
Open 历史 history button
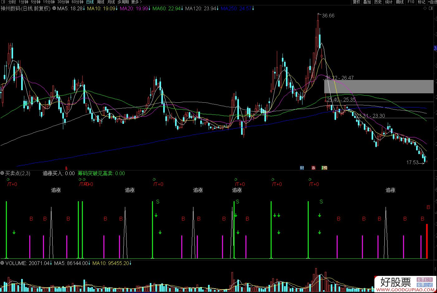pyautogui.click(x=378, y=2)
